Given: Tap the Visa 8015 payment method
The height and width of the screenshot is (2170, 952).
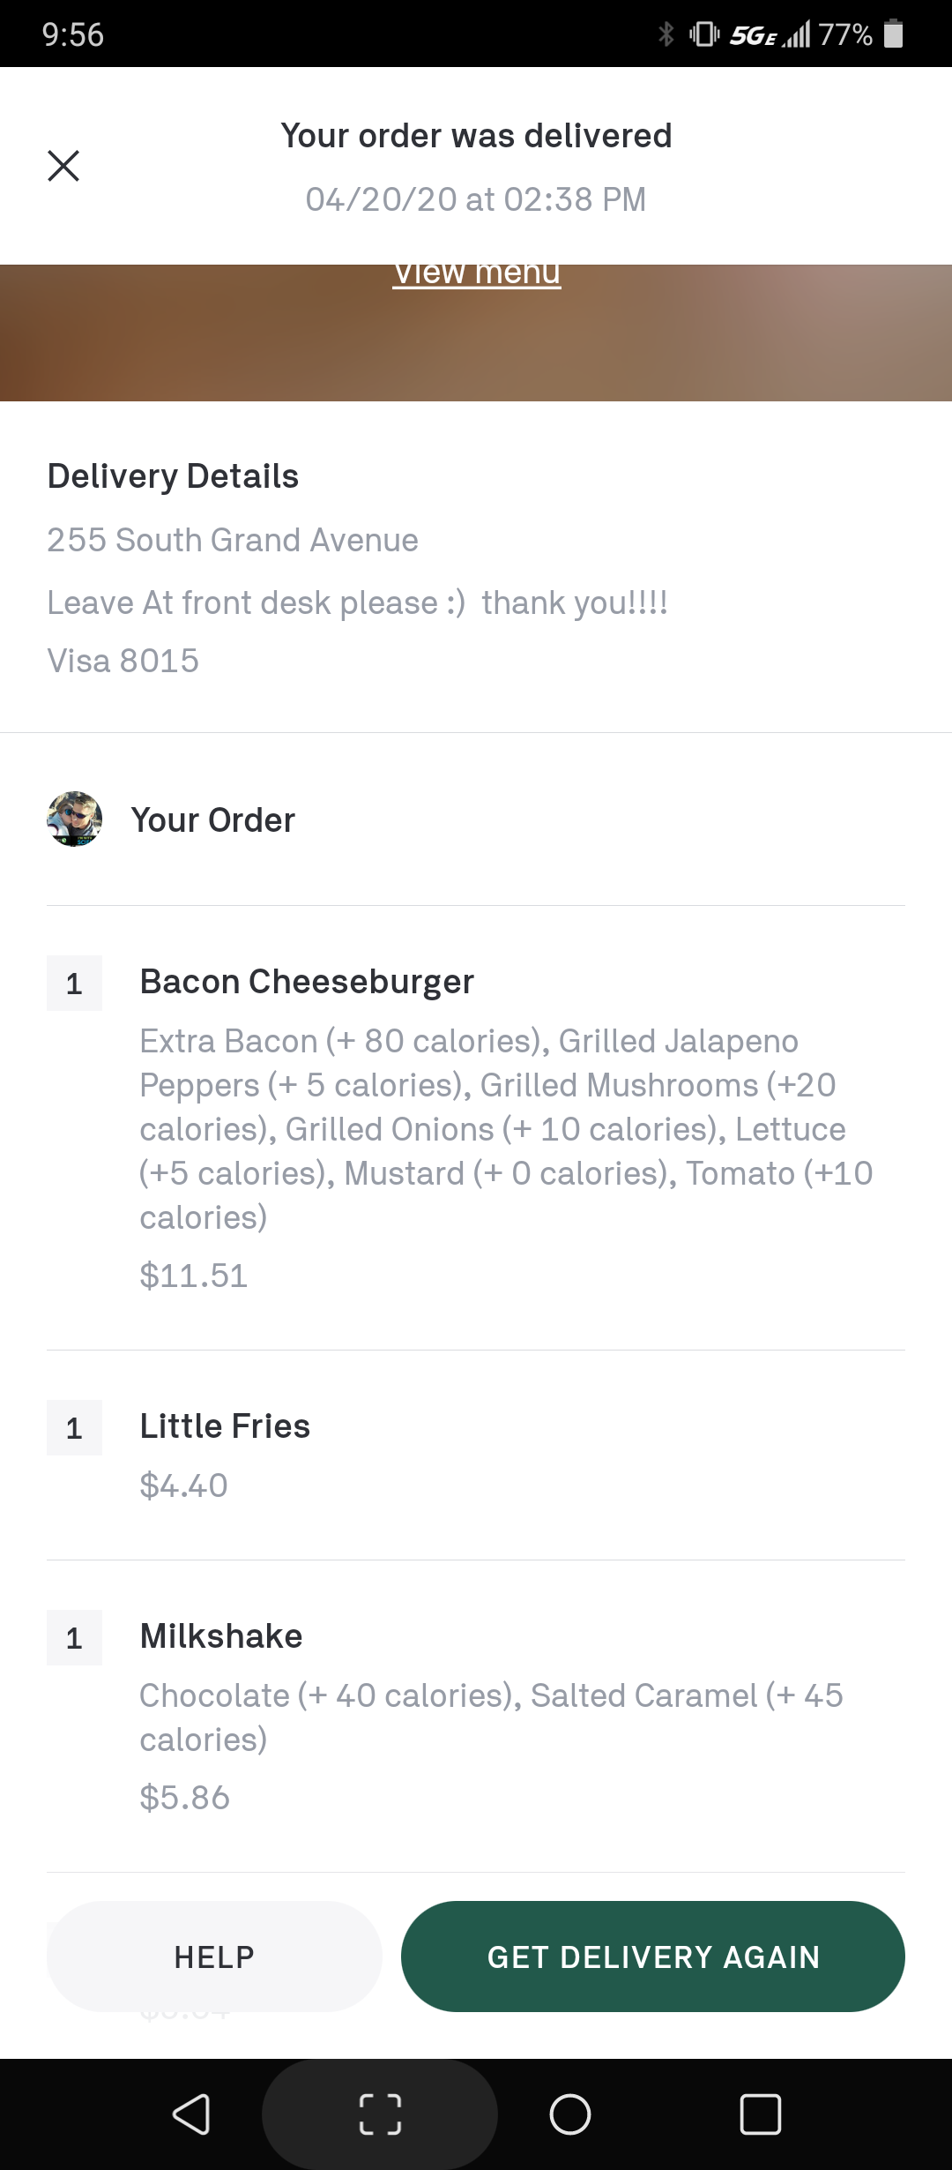Looking at the screenshot, I should (123, 661).
